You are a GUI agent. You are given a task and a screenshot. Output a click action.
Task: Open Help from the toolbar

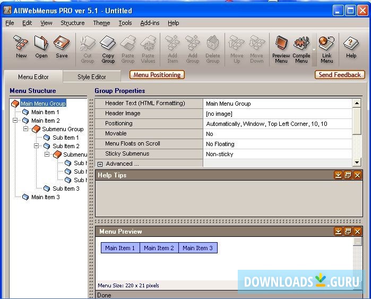(x=351, y=45)
